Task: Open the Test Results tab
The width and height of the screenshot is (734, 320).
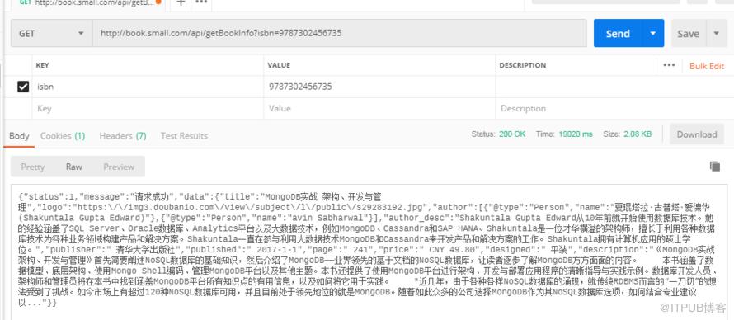Action: pyautogui.click(x=184, y=136)
